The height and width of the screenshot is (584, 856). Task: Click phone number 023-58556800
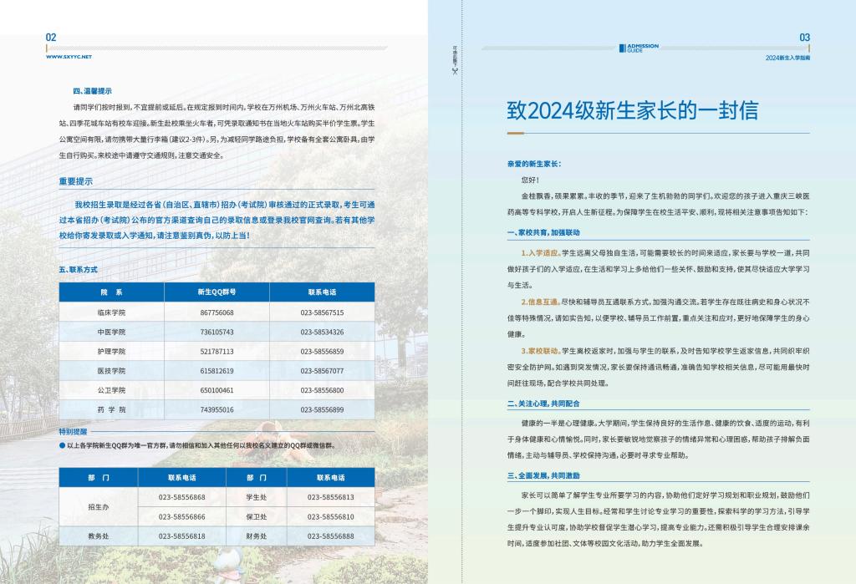(322, 390)
